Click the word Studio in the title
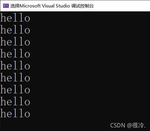Image resolution: width=150 pixels, height=131 pixels. (x=63, y=6)
